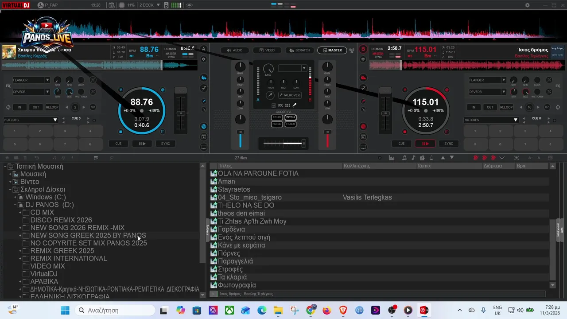The width and height of the screenshot is (567, 319).
Task: Click the deck A loop icon beside IN
Action: click(x=8, y=107)
